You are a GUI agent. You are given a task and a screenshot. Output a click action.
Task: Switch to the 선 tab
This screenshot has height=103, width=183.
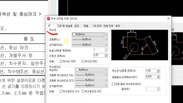52,26
